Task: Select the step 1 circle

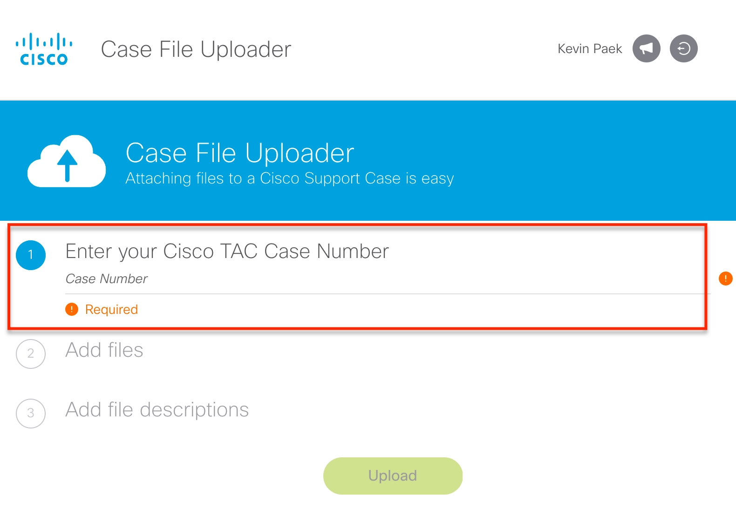Action: click(31, 255)
